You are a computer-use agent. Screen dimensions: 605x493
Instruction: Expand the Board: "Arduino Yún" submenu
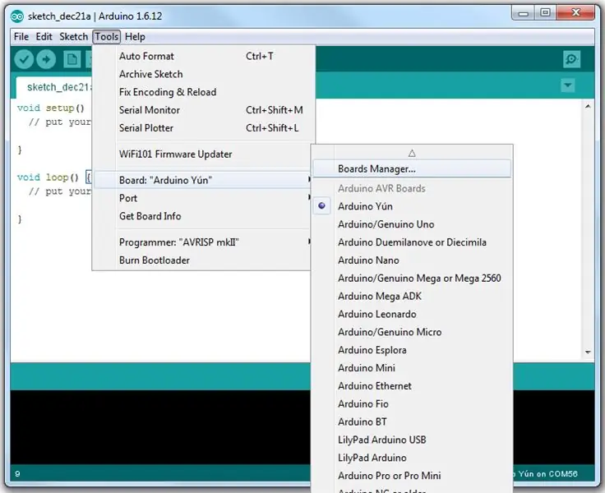pyautogui.click(x=203, y=180)
